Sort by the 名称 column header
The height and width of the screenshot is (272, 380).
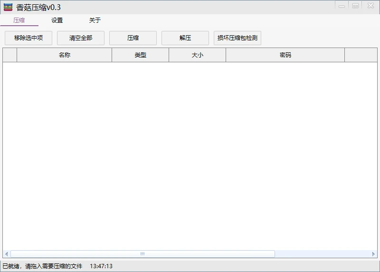65,55
